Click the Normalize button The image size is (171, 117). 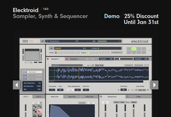[139, 65]
